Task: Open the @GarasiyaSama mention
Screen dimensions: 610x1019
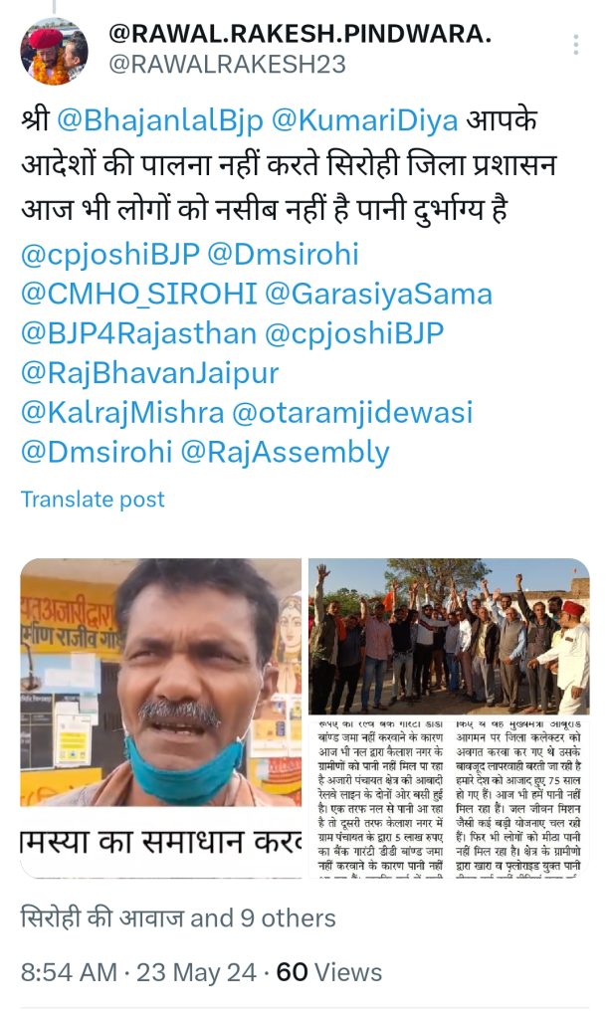Action: [379, 295]
